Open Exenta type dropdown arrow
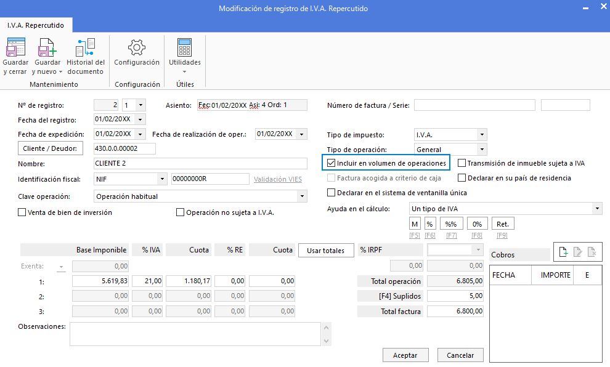 point(61,267)
